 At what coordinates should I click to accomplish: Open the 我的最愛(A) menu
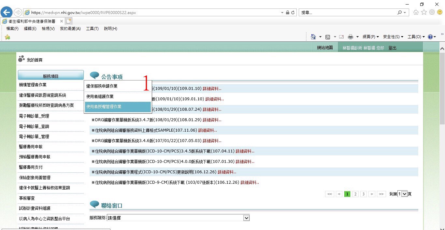point(70,29)
